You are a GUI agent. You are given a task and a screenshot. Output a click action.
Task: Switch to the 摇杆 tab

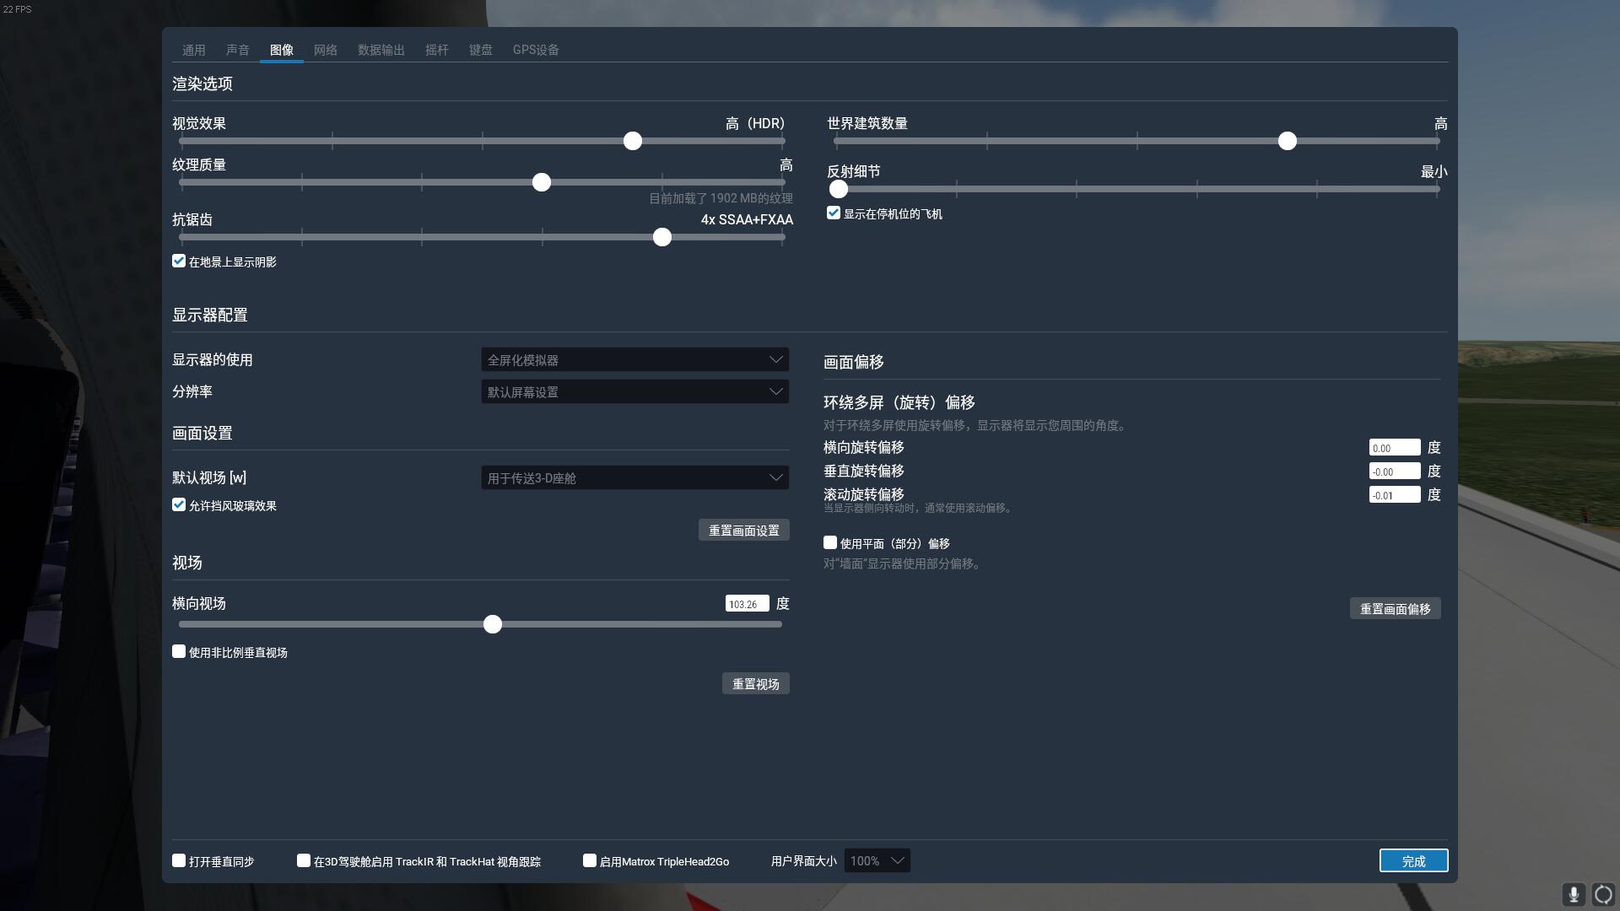(436, 50)
